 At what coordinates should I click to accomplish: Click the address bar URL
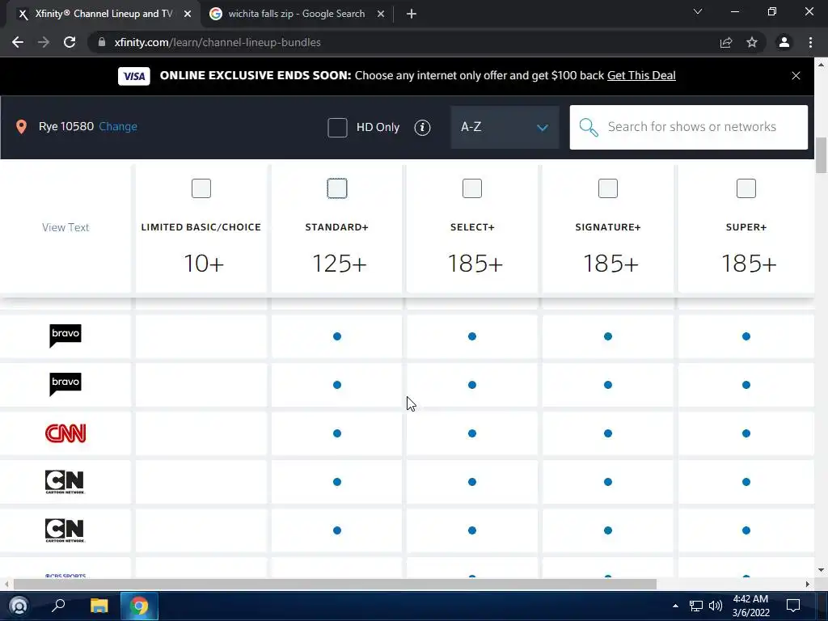tap(217, 42)
